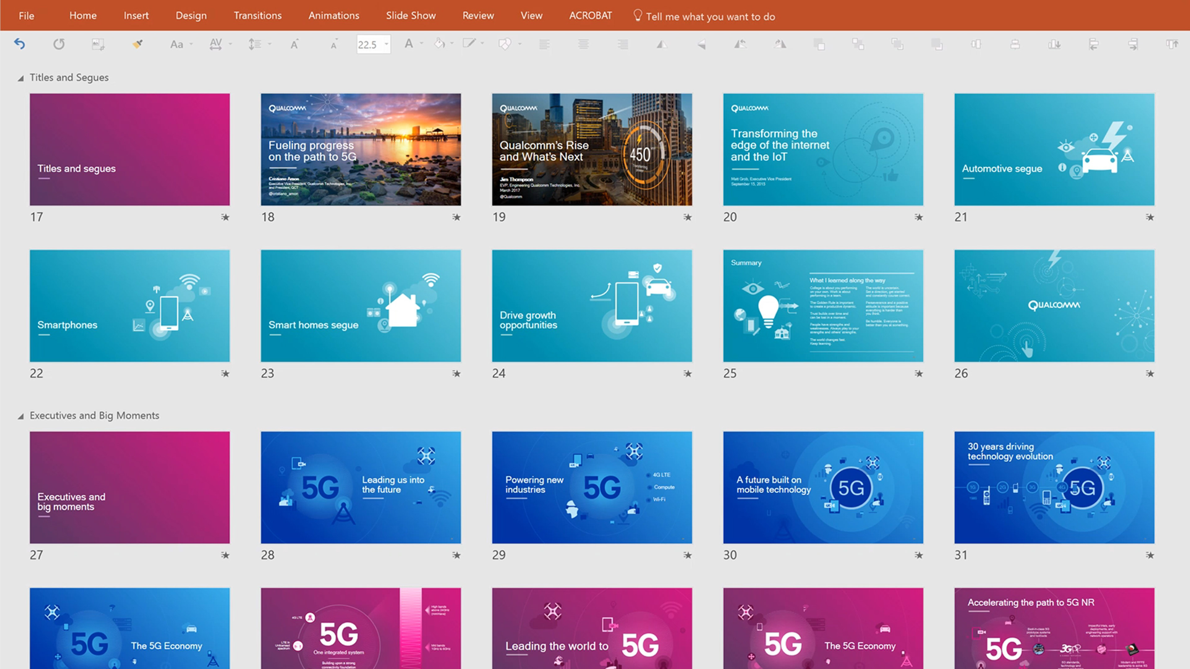Viewport: 1190px width, 669px height.
Task: Collapse the Titles and Segues section
Action: tap(21, 78)
